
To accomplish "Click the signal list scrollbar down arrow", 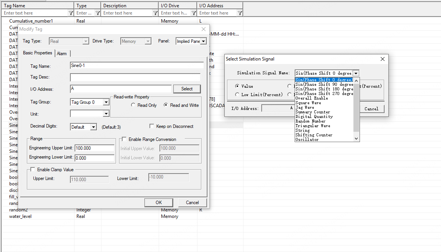I will coord(356,139).
